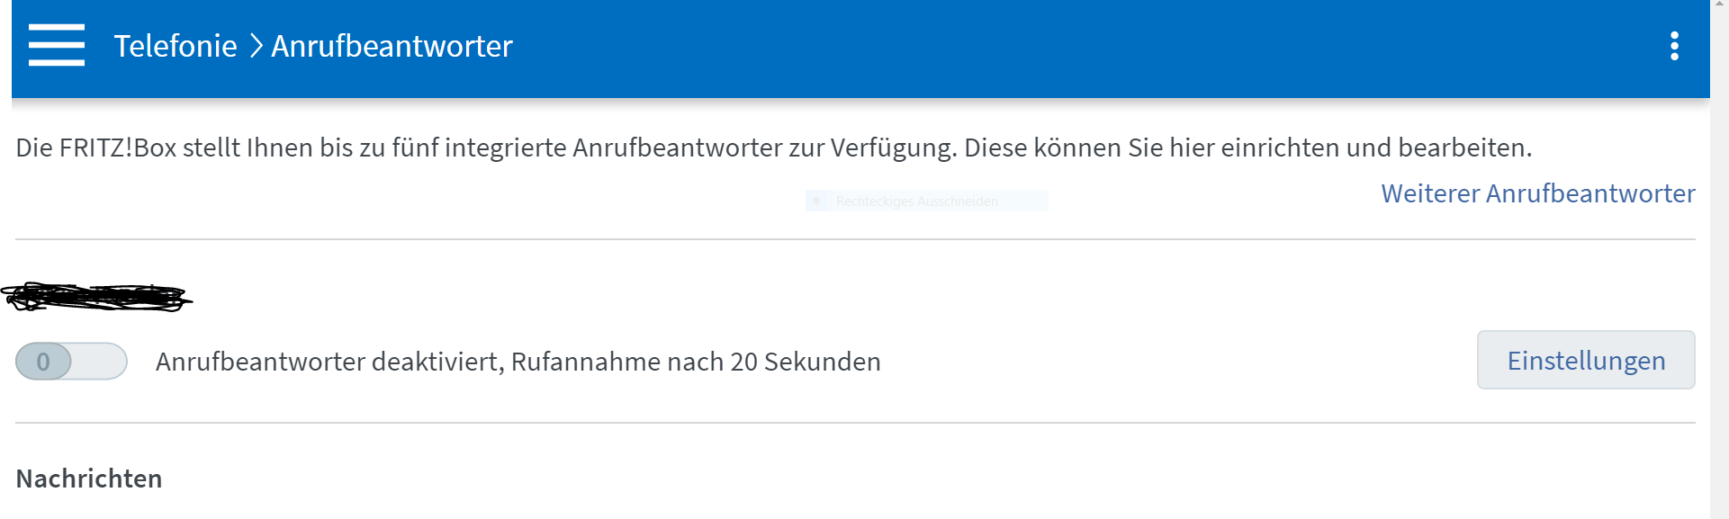Screen dimensions: 1729x519
Task: Select Telefonie in the breadcrumb
Action: (176, 46)
